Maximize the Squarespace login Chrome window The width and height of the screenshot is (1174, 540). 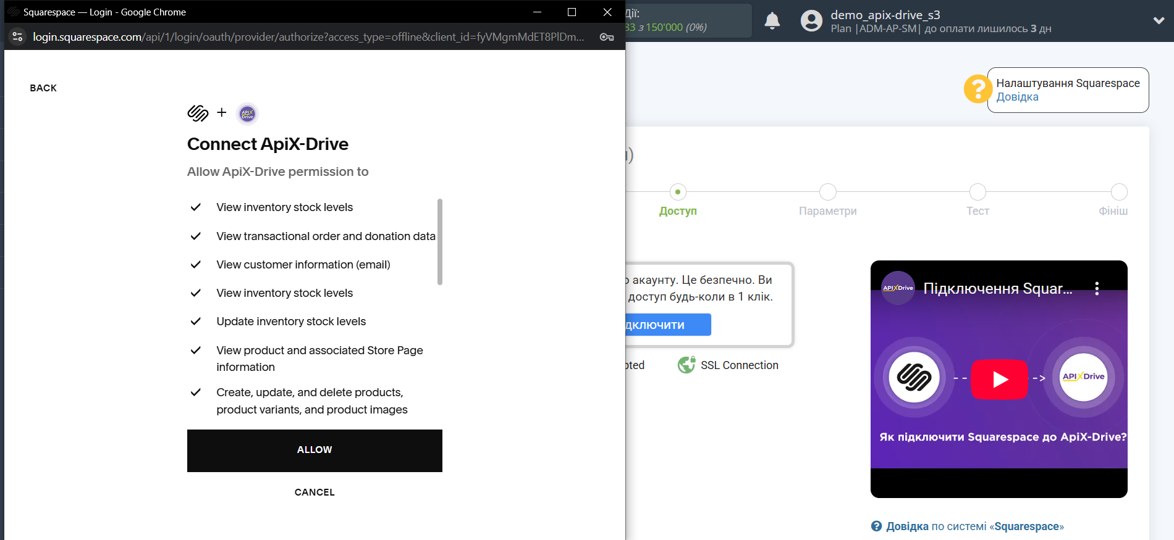572,12
